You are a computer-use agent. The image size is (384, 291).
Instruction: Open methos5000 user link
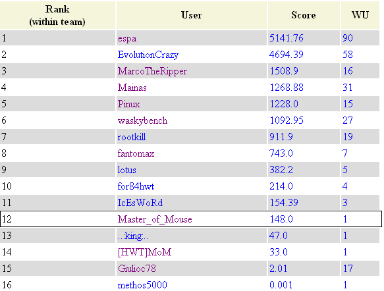(x=142, y=285)
